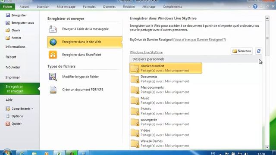Switch to the Insertion ribbon tab
Image resolution: width=276 pixels, height=155 pixels.
click(43, 7)
